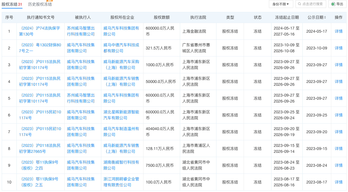Switch to the 股权冻结 tab
This screenshot has width=348, height=192.
[12, 4]
